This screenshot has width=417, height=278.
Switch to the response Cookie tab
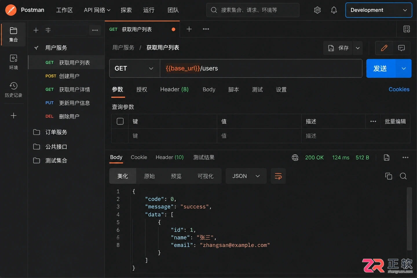(x=139, y=157)
